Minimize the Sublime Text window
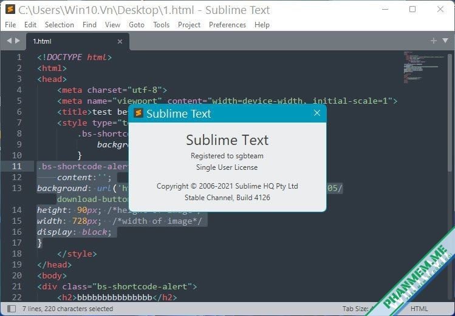 click(x=385, y=9)
